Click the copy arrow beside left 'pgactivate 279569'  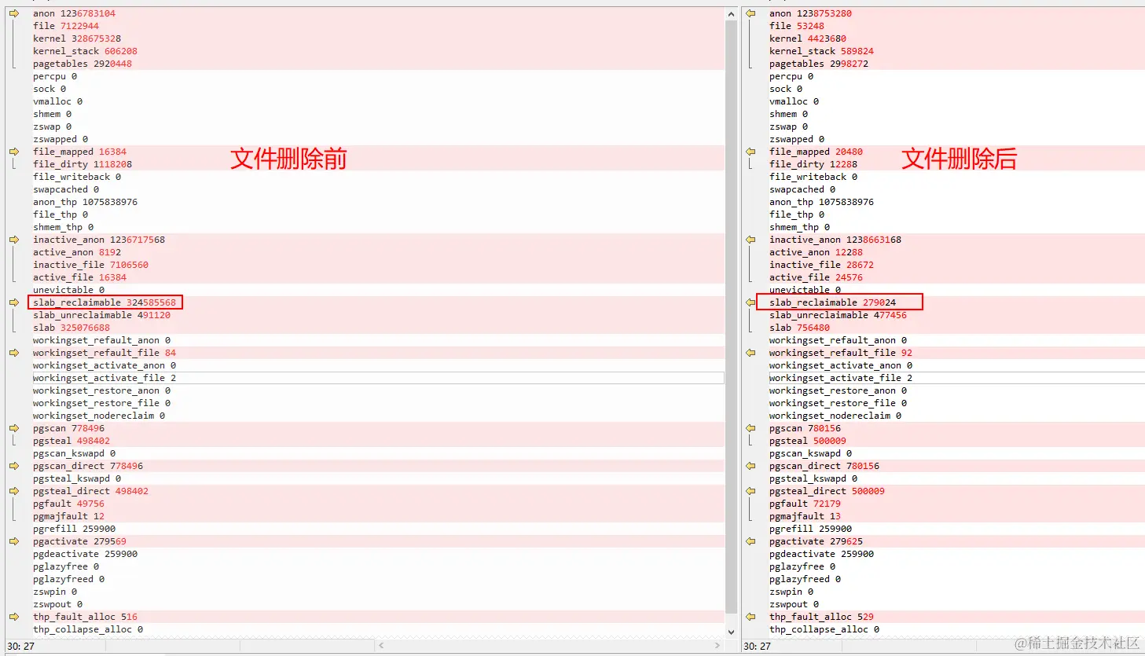pyautogui.click(x=14, y=541)
